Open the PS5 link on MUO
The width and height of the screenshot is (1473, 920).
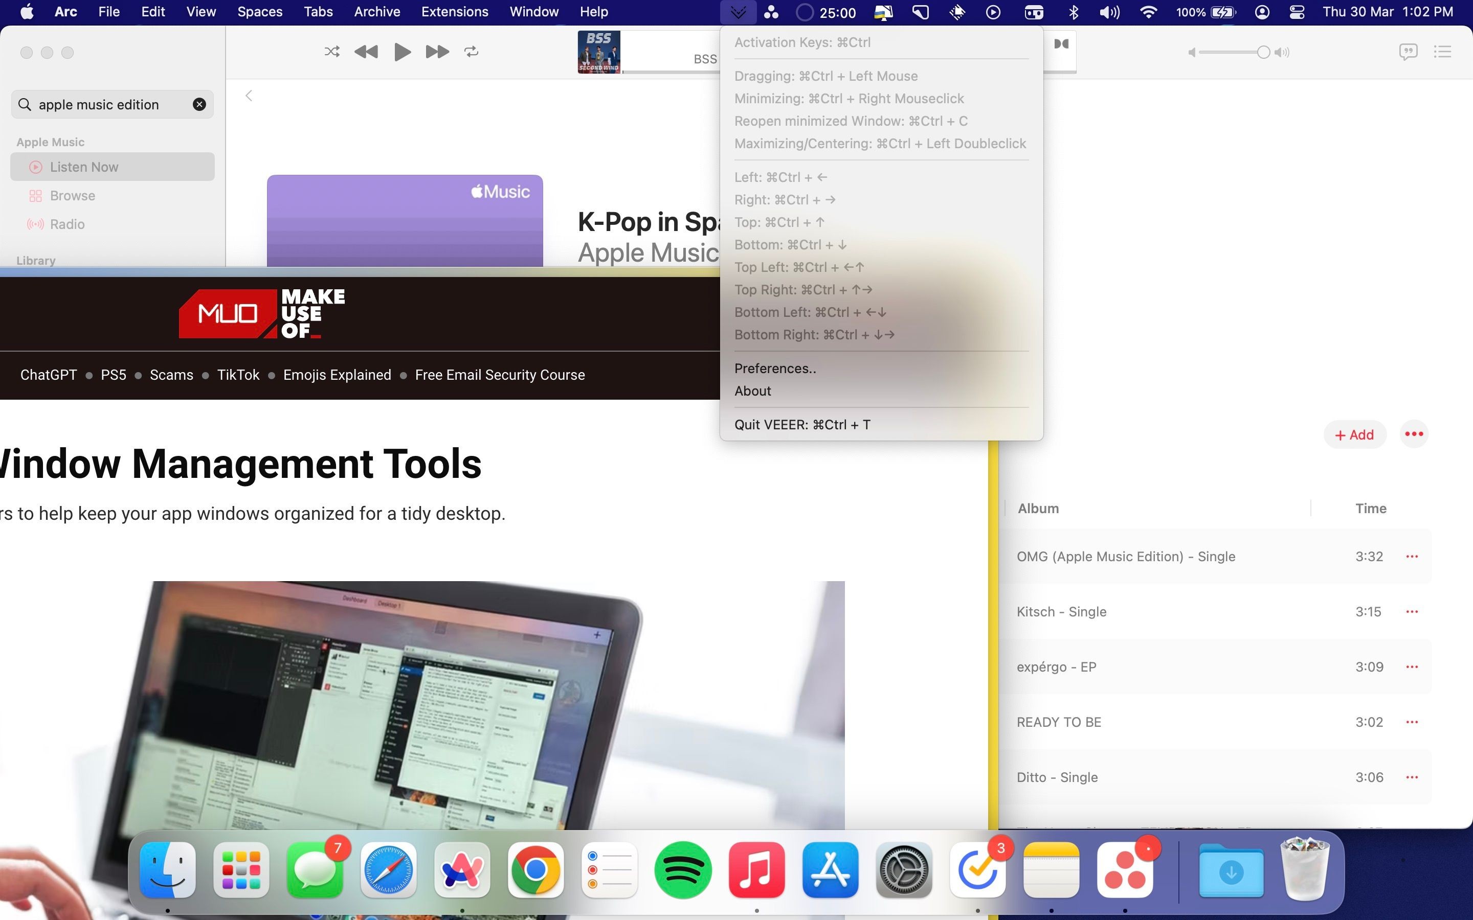113,375
